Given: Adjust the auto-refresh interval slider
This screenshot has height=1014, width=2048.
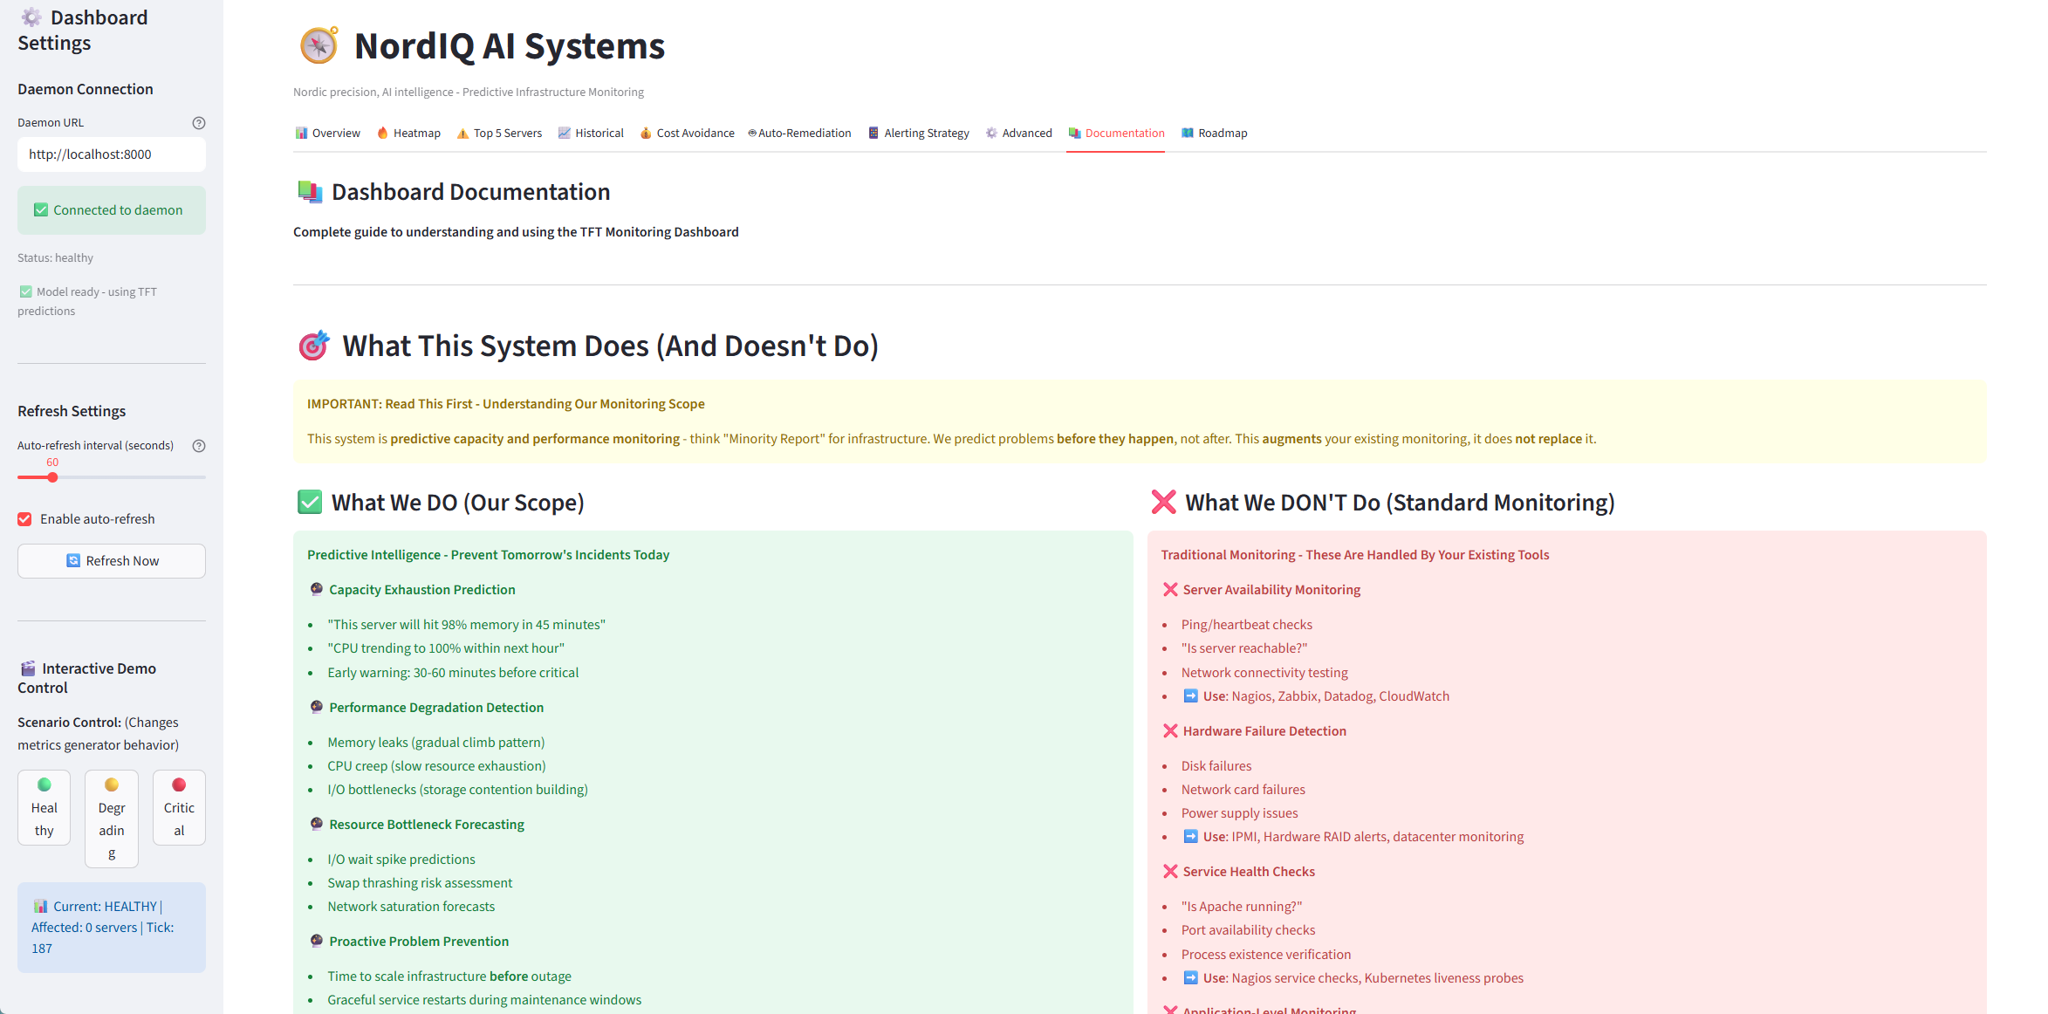Looking at the screenshot, I should coord(52,477).
